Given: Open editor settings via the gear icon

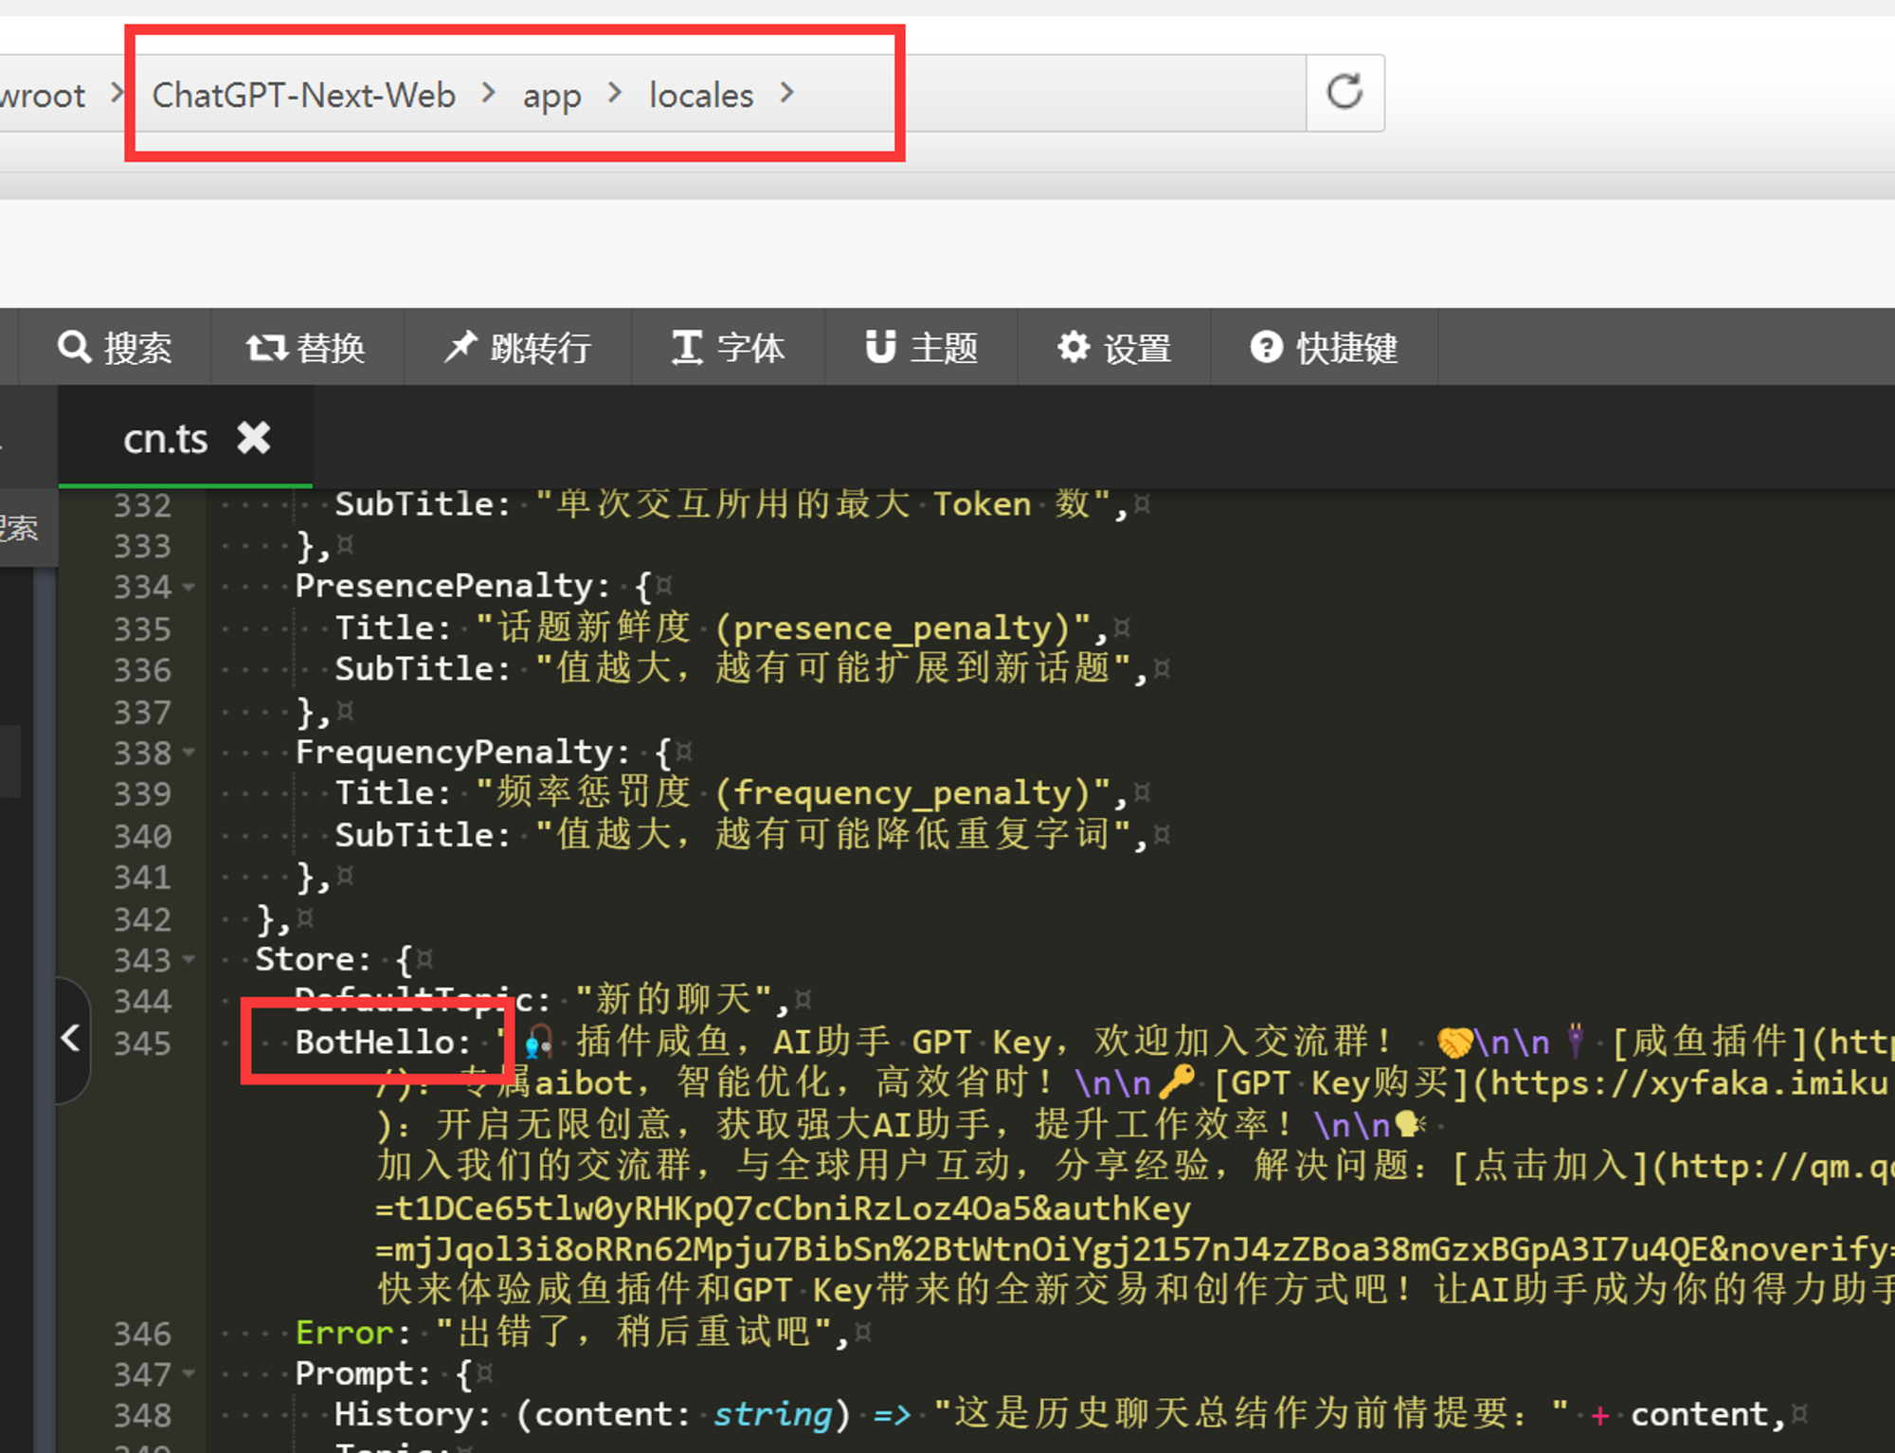Looking at the screenshot, I should (1074, 347).
